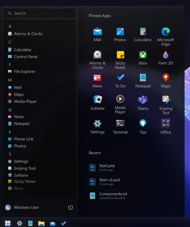Viewport: 190px width, 227px height.
Task: Click the Search input field
Action: tap(39, 13)
